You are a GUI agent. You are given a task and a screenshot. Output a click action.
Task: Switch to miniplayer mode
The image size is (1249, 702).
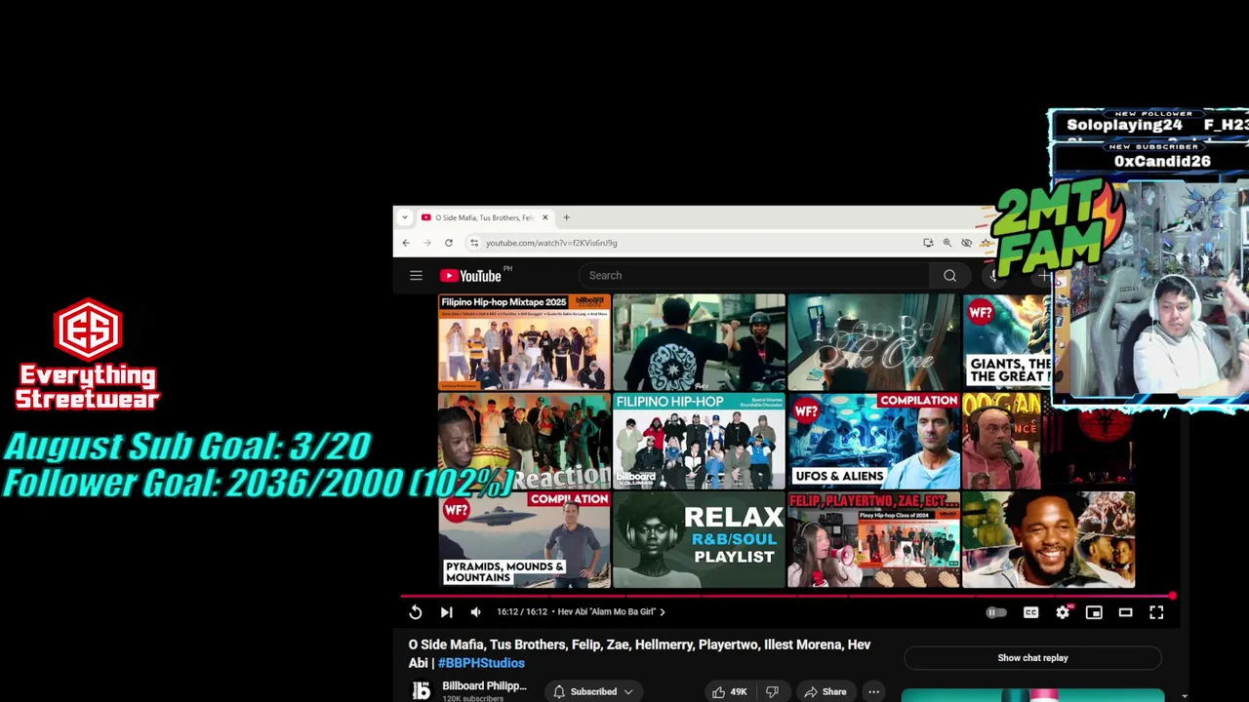tap(1094, 612)
